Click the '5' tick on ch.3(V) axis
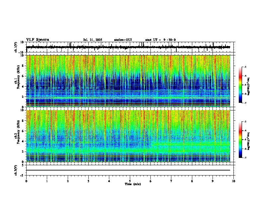 (23, 165)
